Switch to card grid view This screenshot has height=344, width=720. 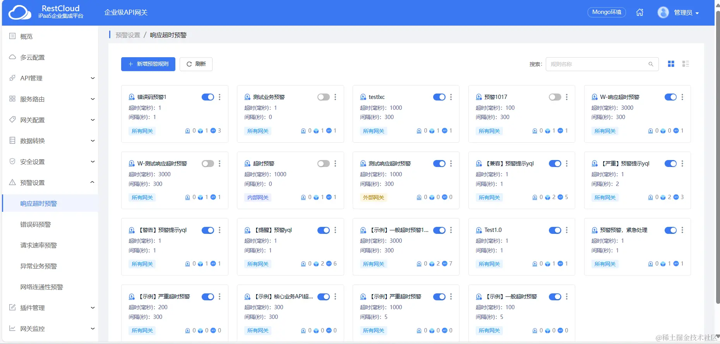click(x=671, y=64)
